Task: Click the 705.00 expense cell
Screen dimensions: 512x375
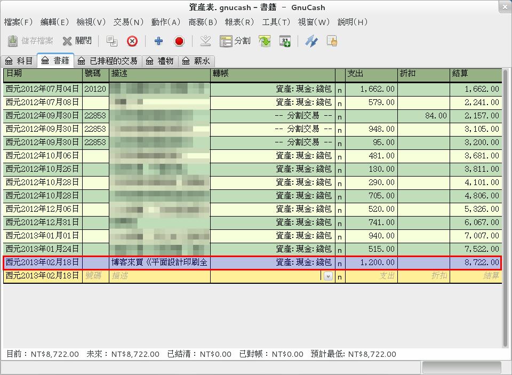Action: [x=371, y=196]
